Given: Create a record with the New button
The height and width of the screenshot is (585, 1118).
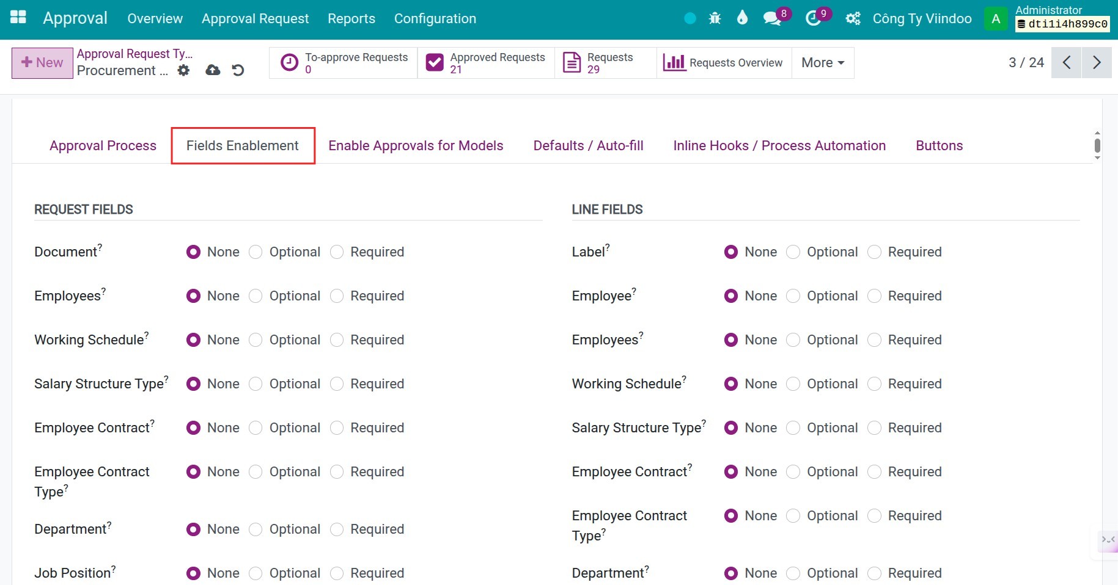Looking at the screenshot, I should coord(42,62).
